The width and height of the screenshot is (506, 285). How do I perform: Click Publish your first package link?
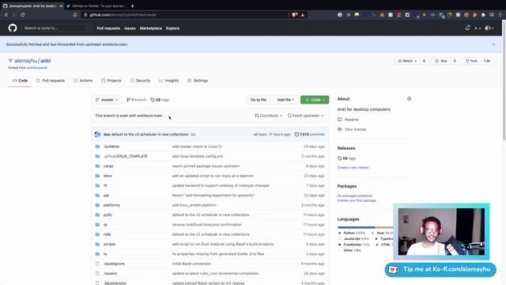pyautogui.click(x=357, y=200)
